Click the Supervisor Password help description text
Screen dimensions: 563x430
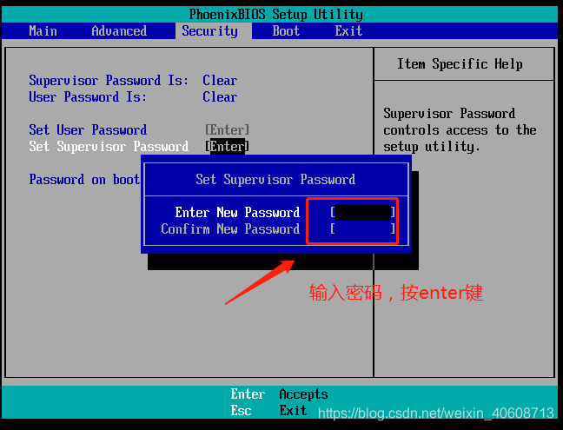(460, 130)
